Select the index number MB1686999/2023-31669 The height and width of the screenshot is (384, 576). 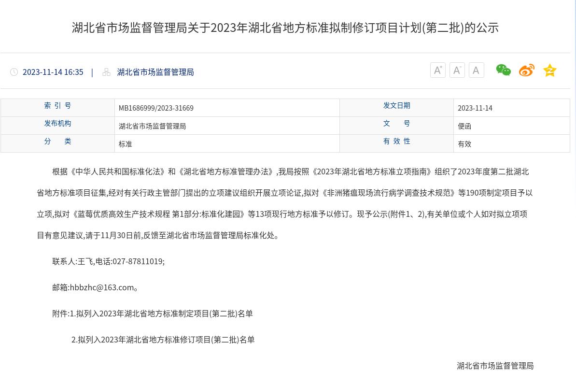point(156,108)
